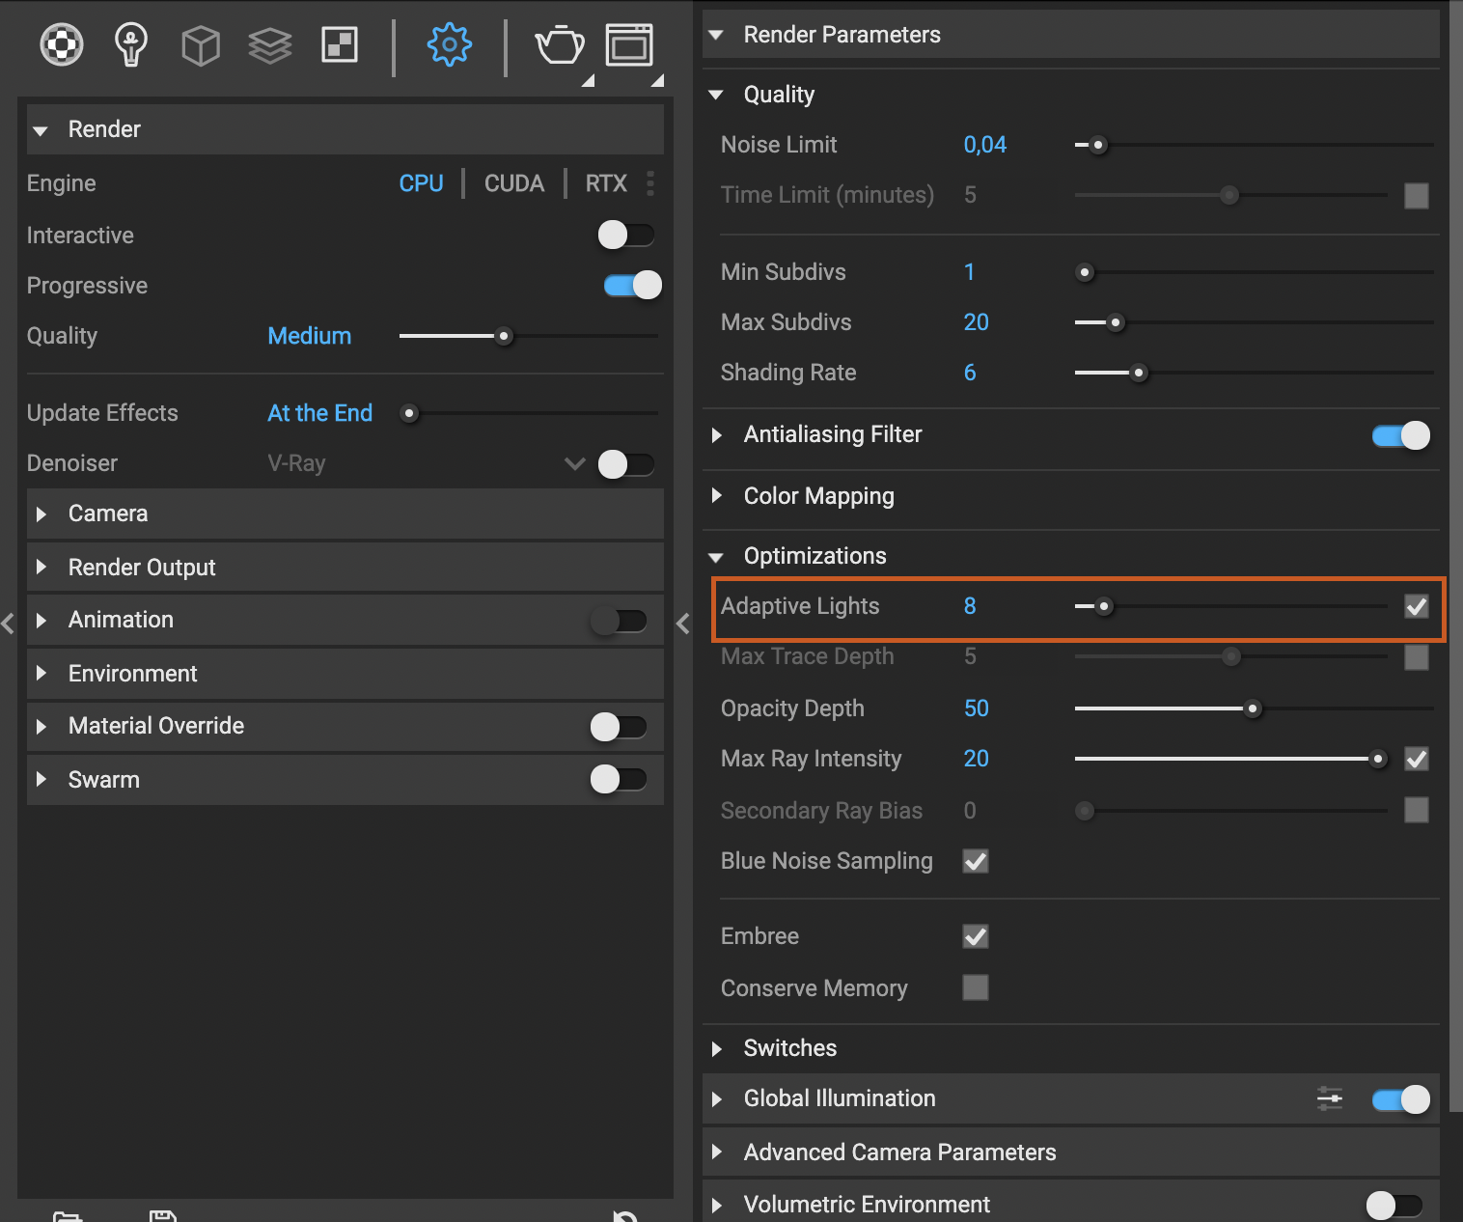Click the At the End value
This screenshot has height=1222, width=1463.
coord(320,413)
